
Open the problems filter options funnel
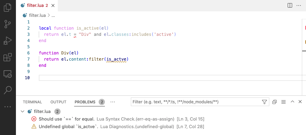pos(264,102)
